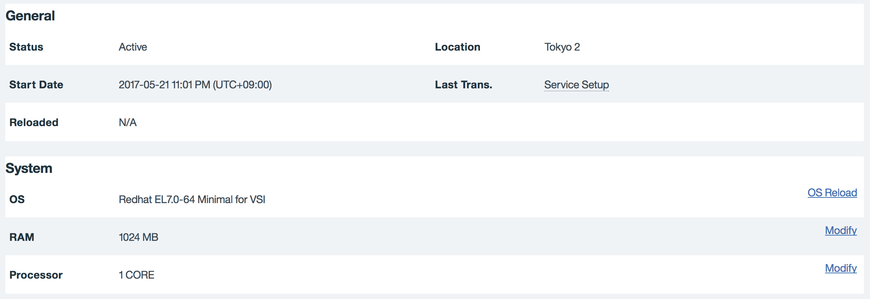
Task: Select the System section heading
Action: tap(29, 168)
